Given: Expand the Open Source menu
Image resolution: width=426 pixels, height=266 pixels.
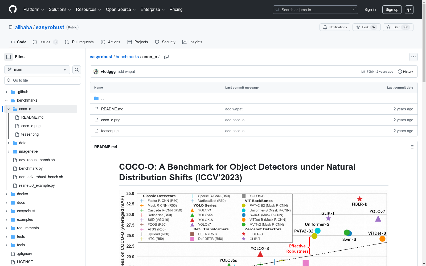Looking at the screenshot, I should click(121, 10).
